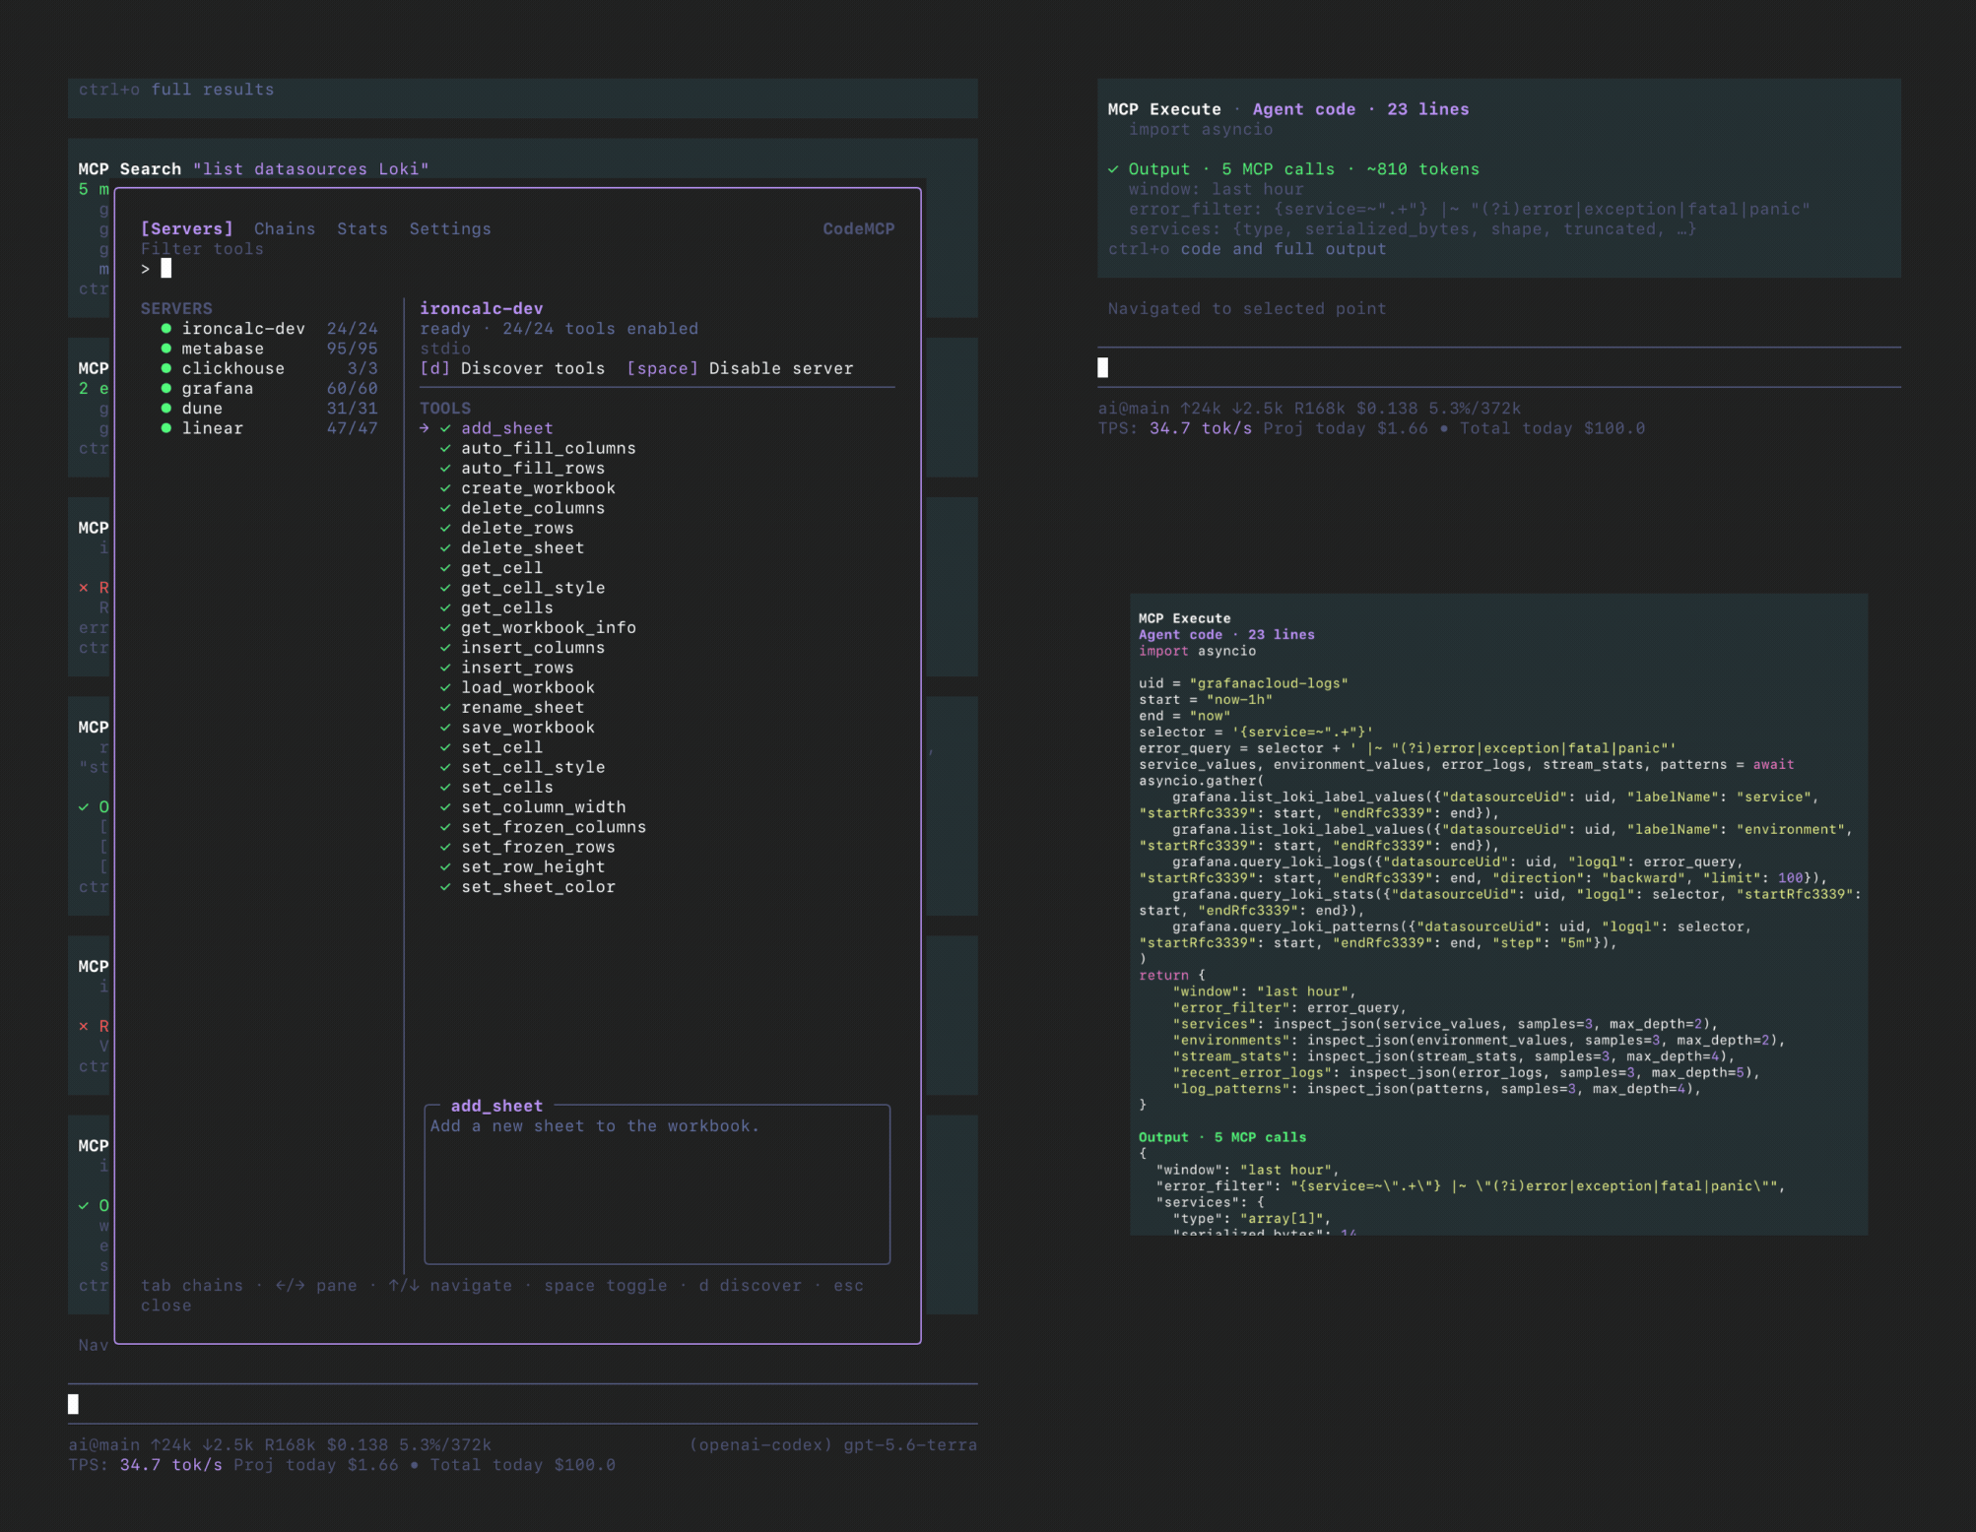Click ctrl+o full results hint
This screenshot has width=1976, height=1532.
176,90
